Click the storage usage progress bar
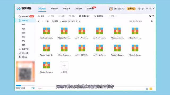170x95 pixels. coord(25,85)
